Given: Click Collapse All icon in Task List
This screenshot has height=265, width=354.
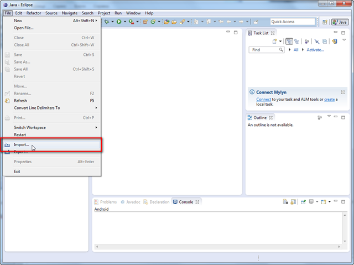Looking at the screenshot, I should [325, 41].
